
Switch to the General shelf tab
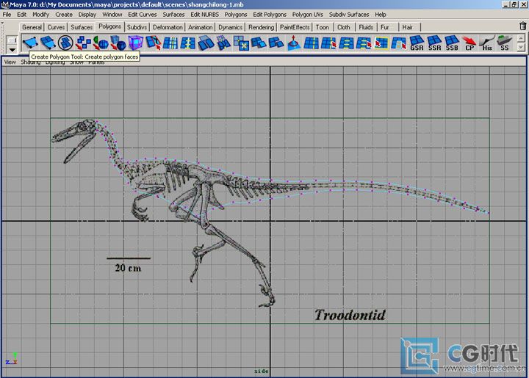pos(32,27)
